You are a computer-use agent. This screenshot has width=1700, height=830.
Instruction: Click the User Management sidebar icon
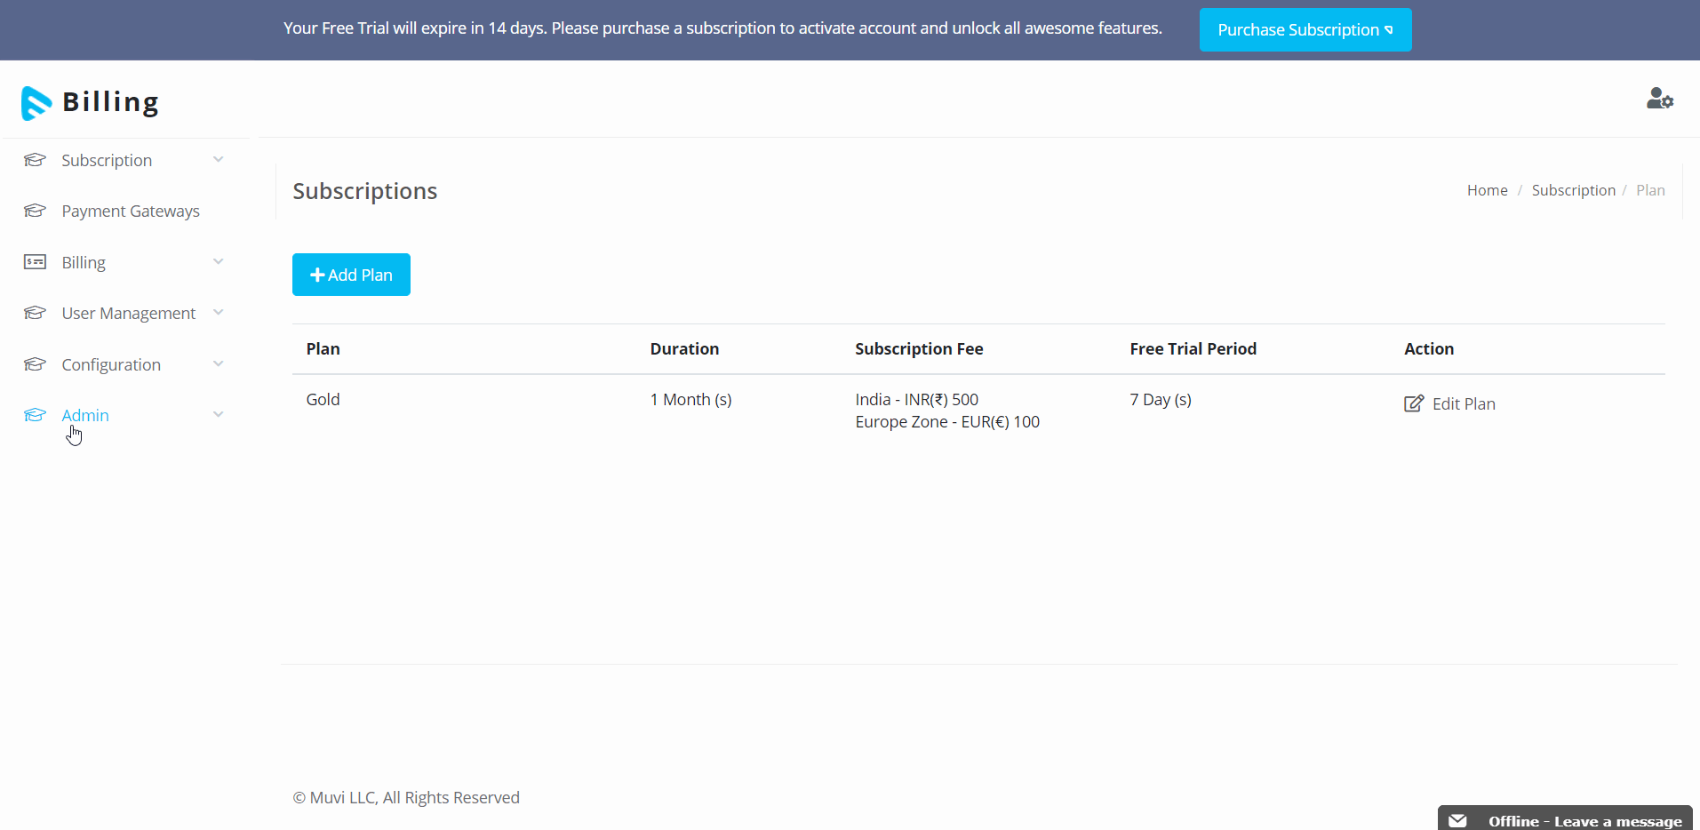coord(35,313)
